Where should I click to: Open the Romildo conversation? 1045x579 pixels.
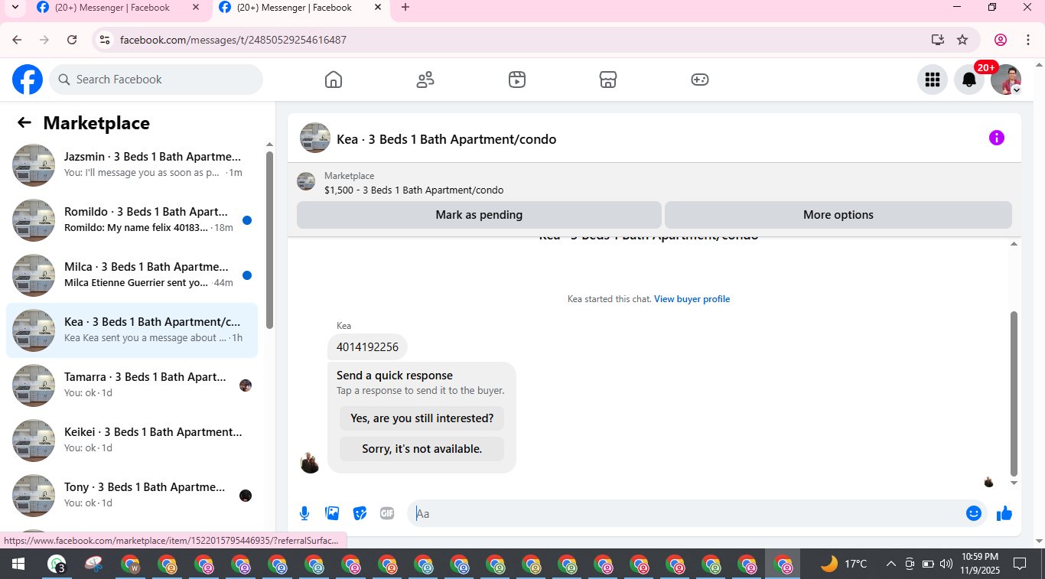tap(132, 220)
